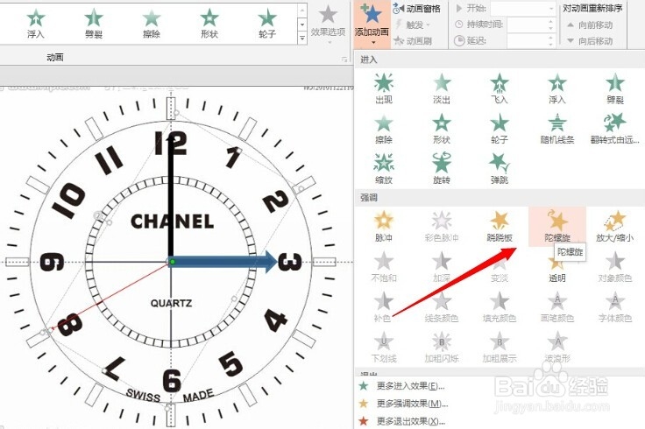Select the 擦除 animation in the ribbon gallery
This screenshot has width=645, height=429.
(152, 24)
